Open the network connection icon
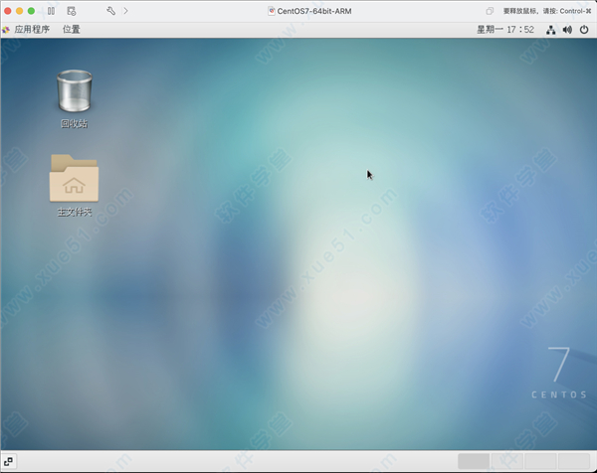This screenshot has width=597, height=473. tap(550, 30)
